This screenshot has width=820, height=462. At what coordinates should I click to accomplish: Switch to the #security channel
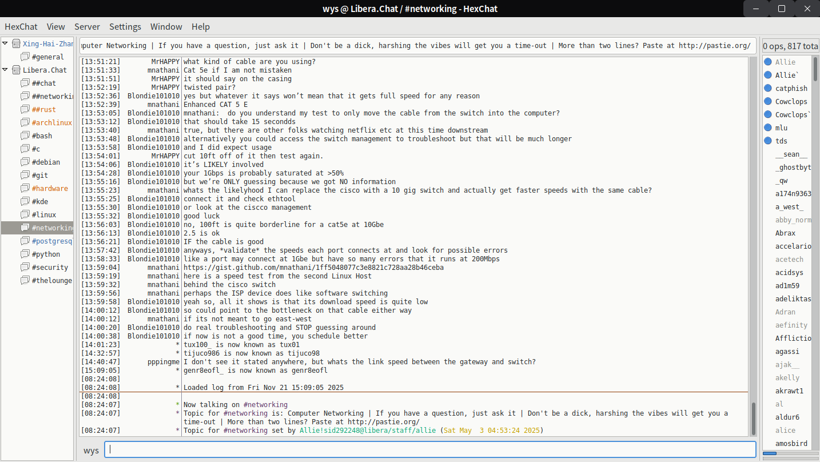point(50,267)
